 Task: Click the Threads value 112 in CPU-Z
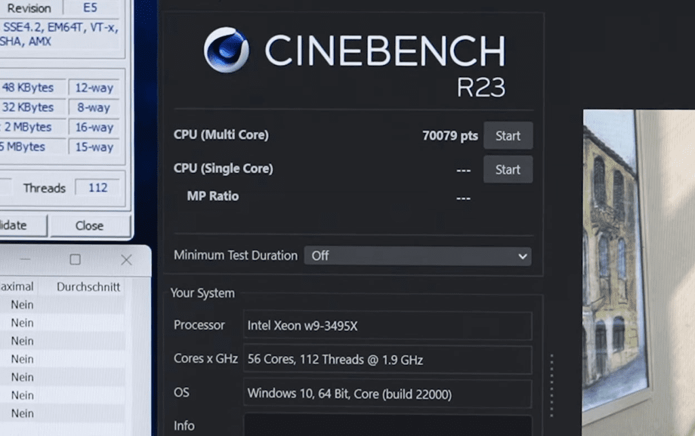(98, 188)
